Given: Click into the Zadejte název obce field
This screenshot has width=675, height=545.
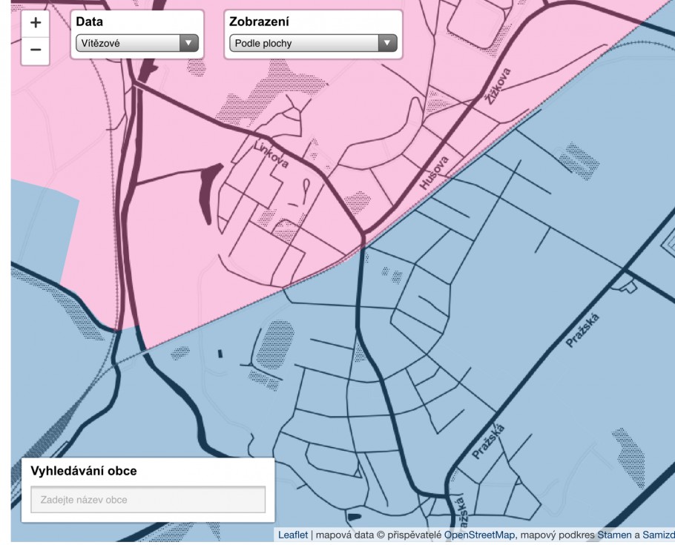Looking at the screenshot, I should [148, 500].
